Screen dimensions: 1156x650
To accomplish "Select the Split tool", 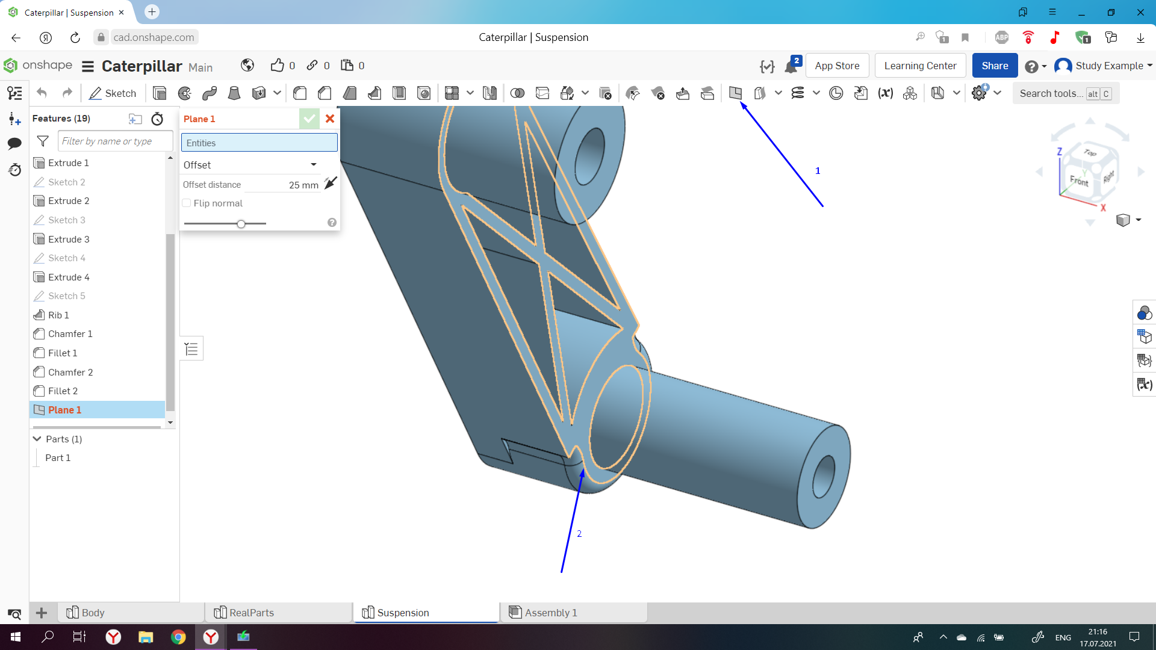I will [542, 93].
